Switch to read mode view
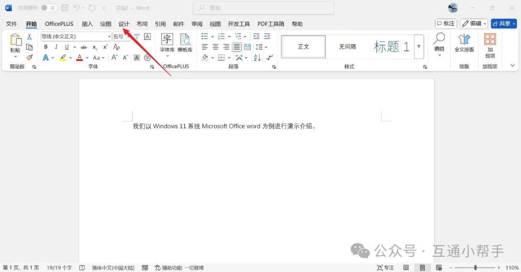The width and height of the screenshot is (521, 272). (406, 267)
